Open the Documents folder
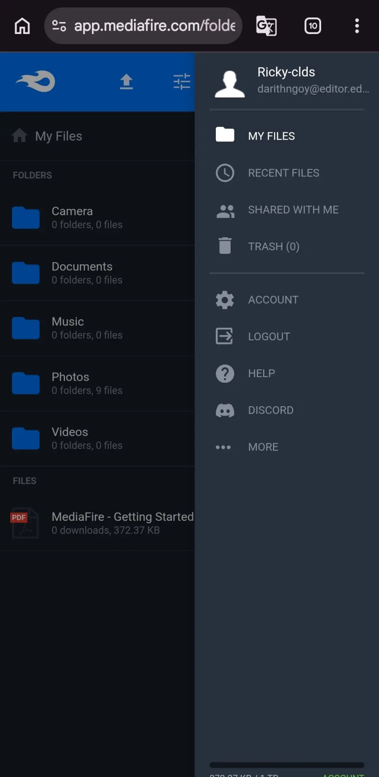The image size is (379, 777). click(x=97, y=273)
